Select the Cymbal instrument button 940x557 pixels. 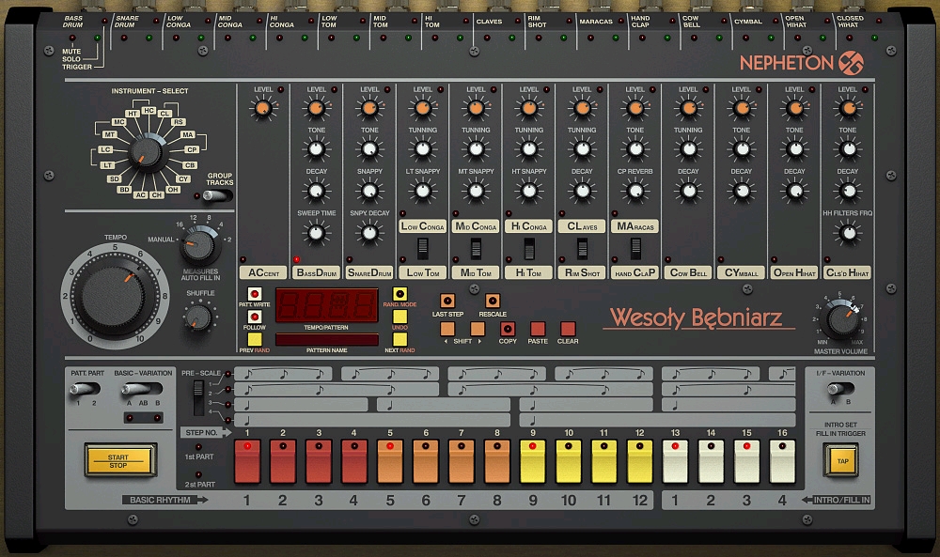click(742, 272)
